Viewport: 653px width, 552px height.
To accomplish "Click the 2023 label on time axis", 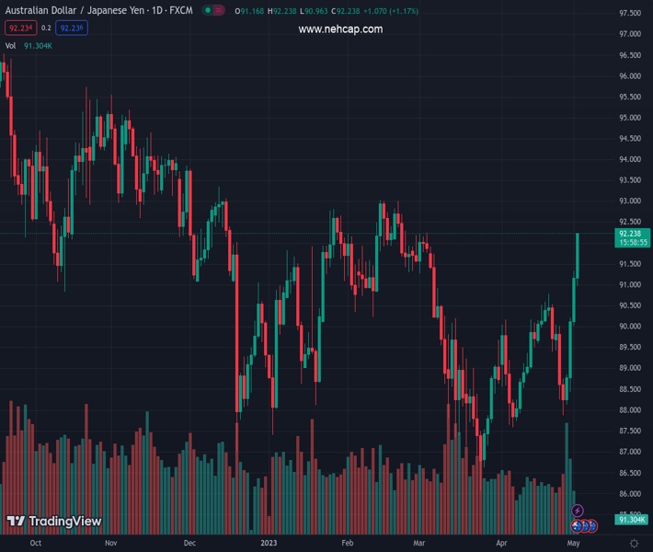I will 269,543.
